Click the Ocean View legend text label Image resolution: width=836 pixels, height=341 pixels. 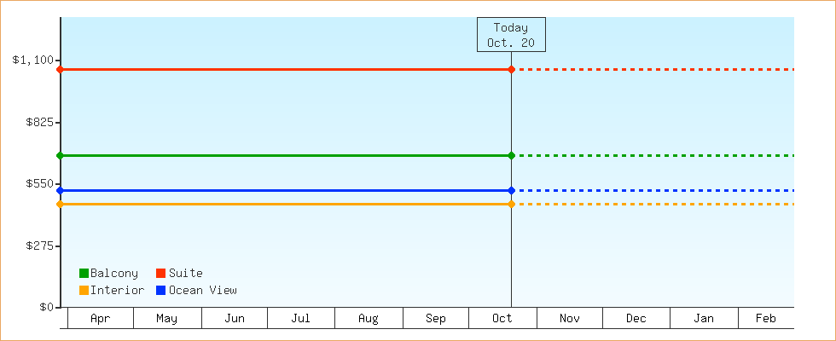[x=203, y=291]
